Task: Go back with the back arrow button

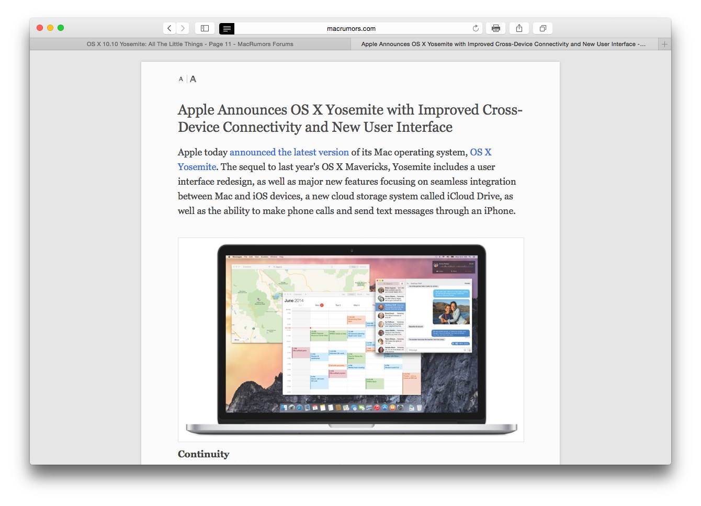Action: coord(169,28)
